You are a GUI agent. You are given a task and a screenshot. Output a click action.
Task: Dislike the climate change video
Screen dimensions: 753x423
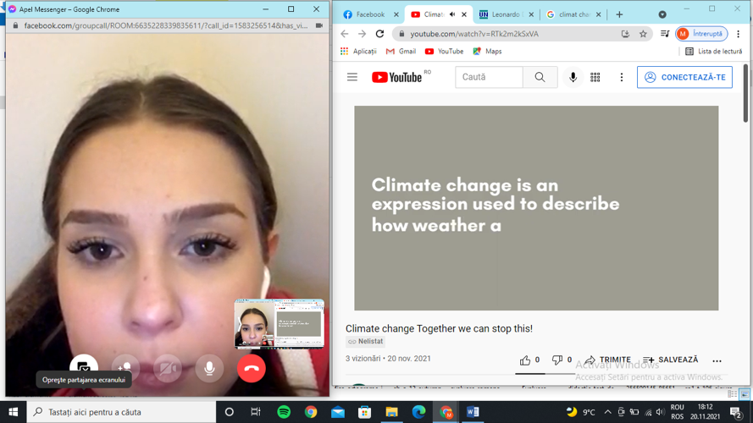click(556, 360)
